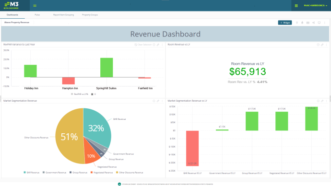Toggle Negotiated Revenue legend entry
331x186 pixels.
(x=102, y=173)
